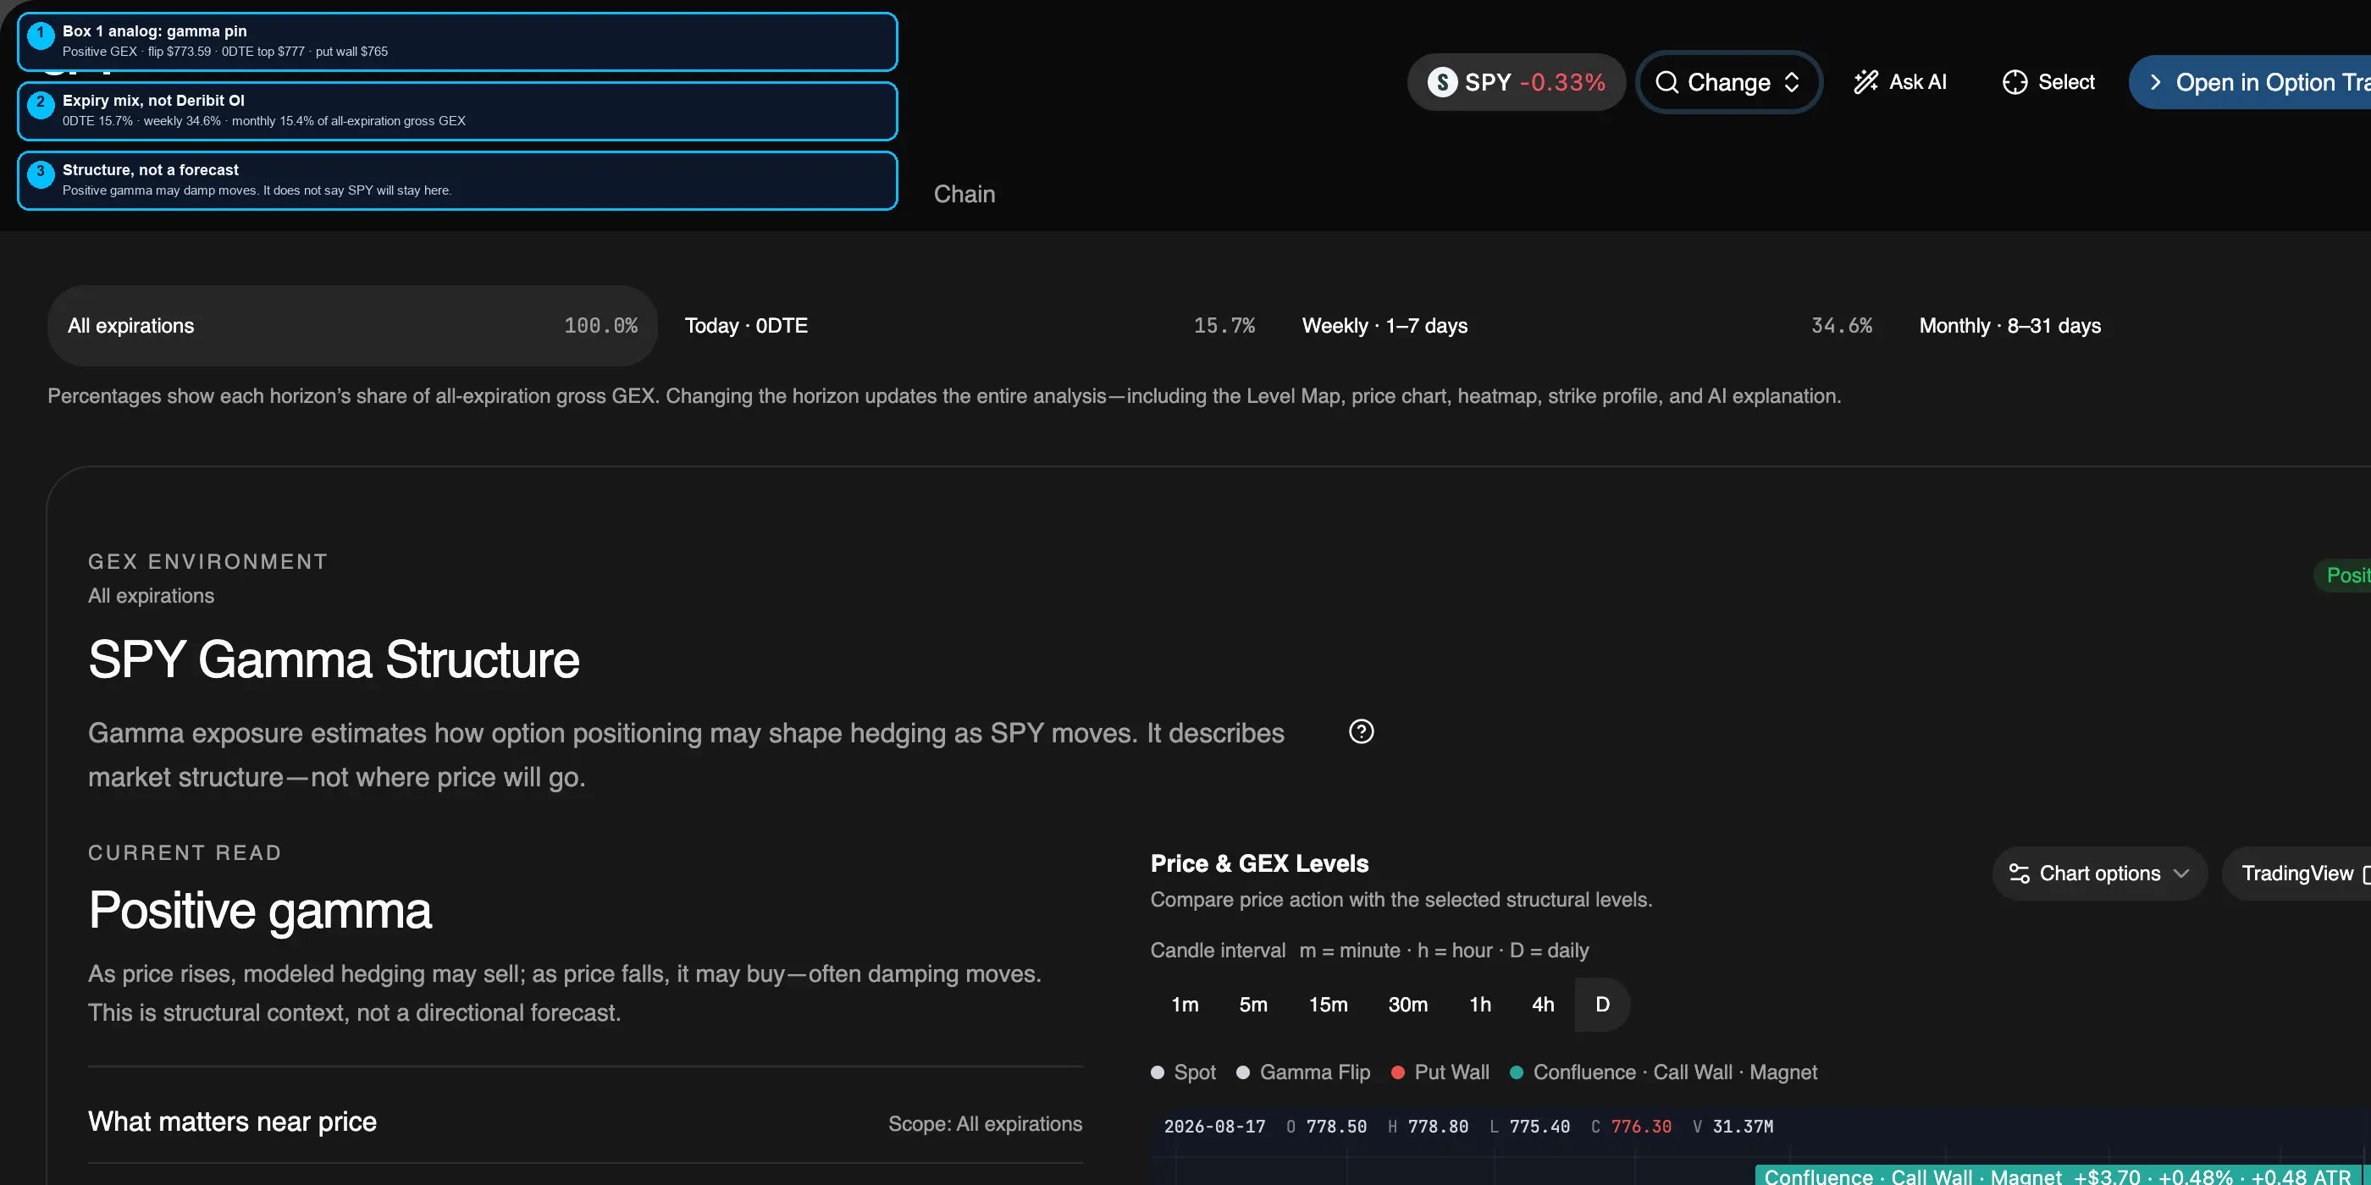The image size is (2371, 1185).
Task: Click the Spot legend dot
Action: point(1158,1072)
